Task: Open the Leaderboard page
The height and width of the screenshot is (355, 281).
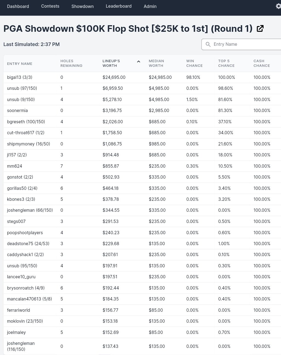Action: [119, 6]
